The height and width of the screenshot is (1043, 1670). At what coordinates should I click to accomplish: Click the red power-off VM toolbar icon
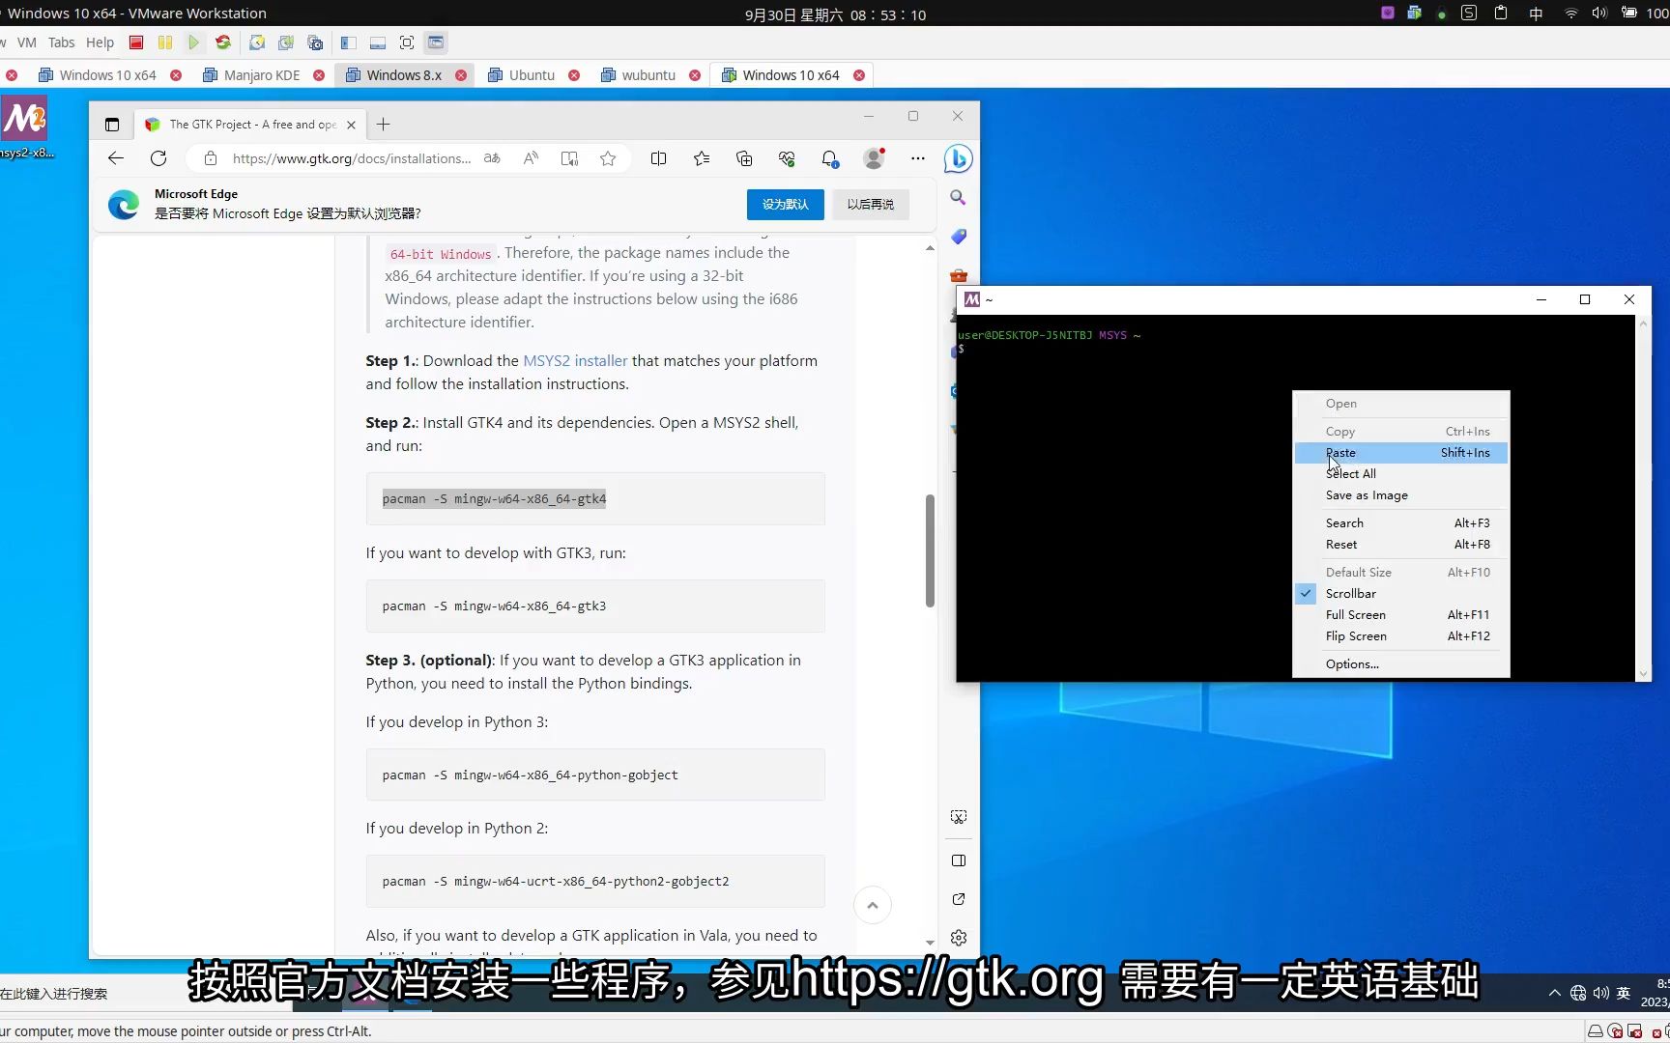click(x=135, y=42)
